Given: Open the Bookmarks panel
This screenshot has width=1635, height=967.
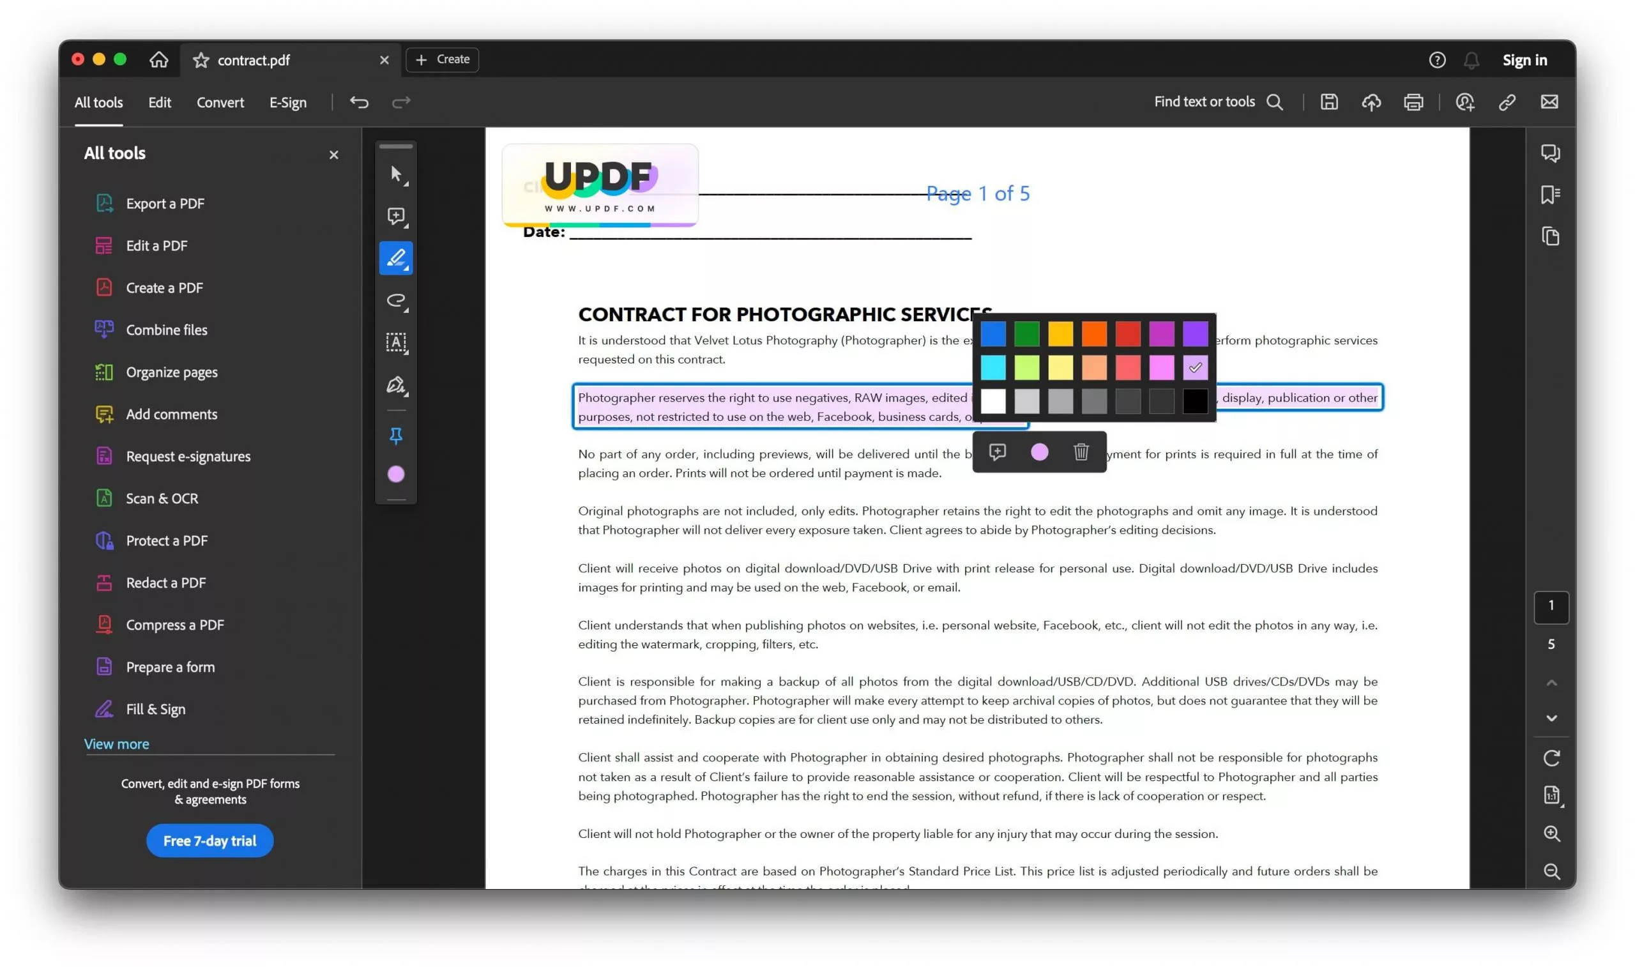Looking at the screenshot, I should pos(1550,194).
